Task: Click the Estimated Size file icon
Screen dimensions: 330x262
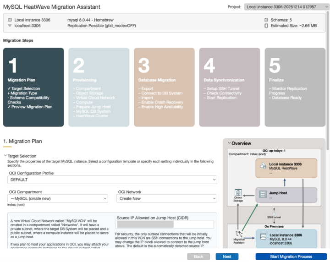Action: tap(266, 26)
